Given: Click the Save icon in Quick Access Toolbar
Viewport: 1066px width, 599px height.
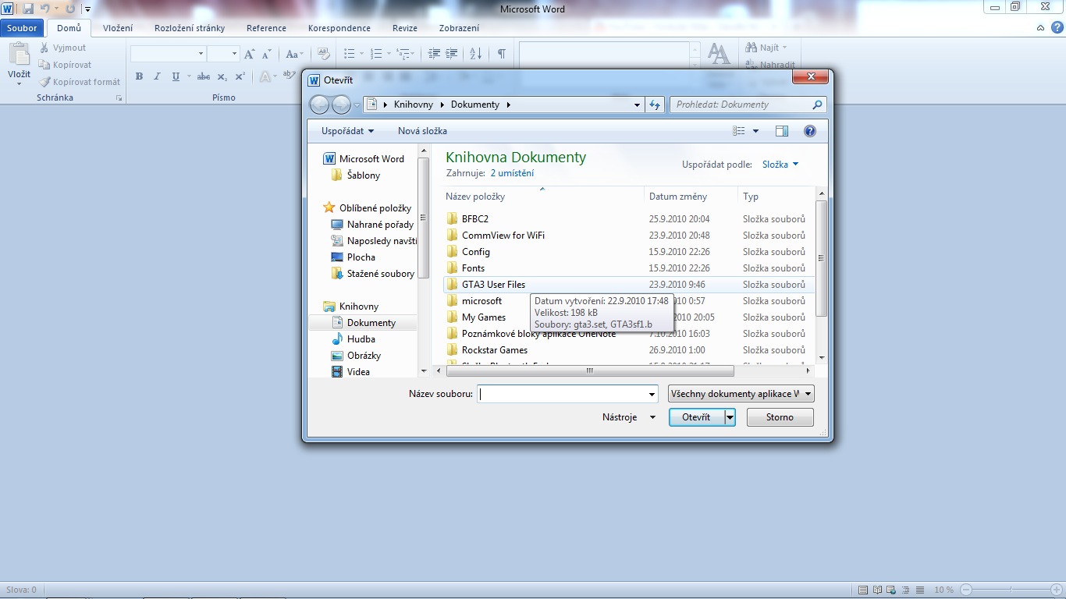Looking at the screenshot, I should point(28,9).
